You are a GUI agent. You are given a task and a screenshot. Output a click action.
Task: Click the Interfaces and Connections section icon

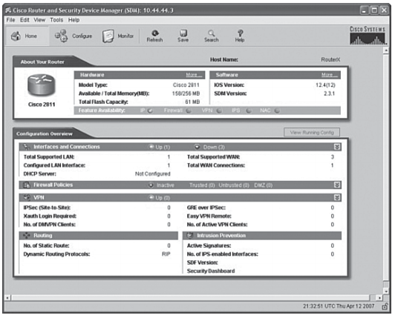27,147
